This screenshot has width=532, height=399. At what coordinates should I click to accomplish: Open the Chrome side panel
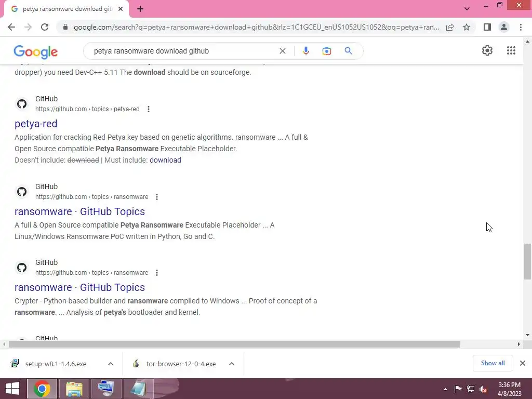coord(487,27)
